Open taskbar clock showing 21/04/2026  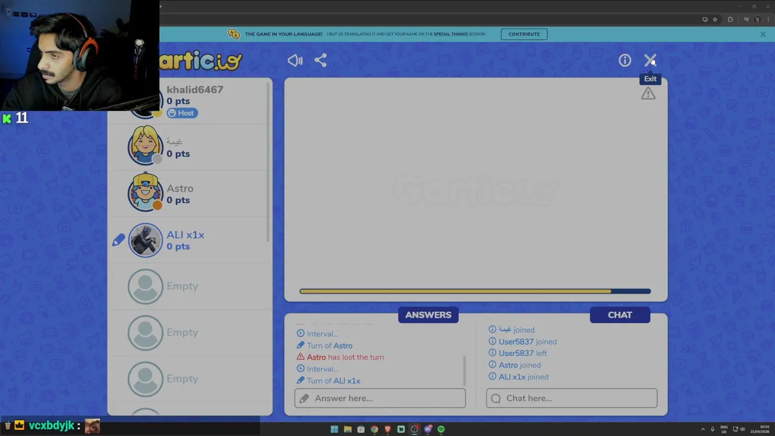point(760,429)
